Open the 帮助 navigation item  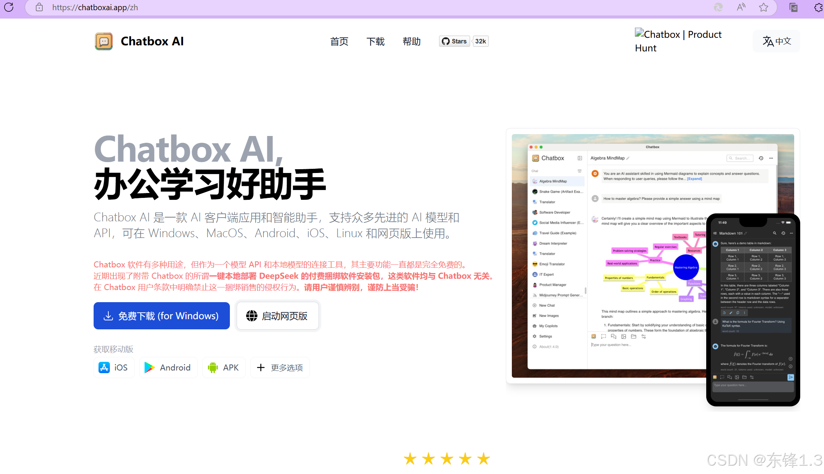point(411,41)
